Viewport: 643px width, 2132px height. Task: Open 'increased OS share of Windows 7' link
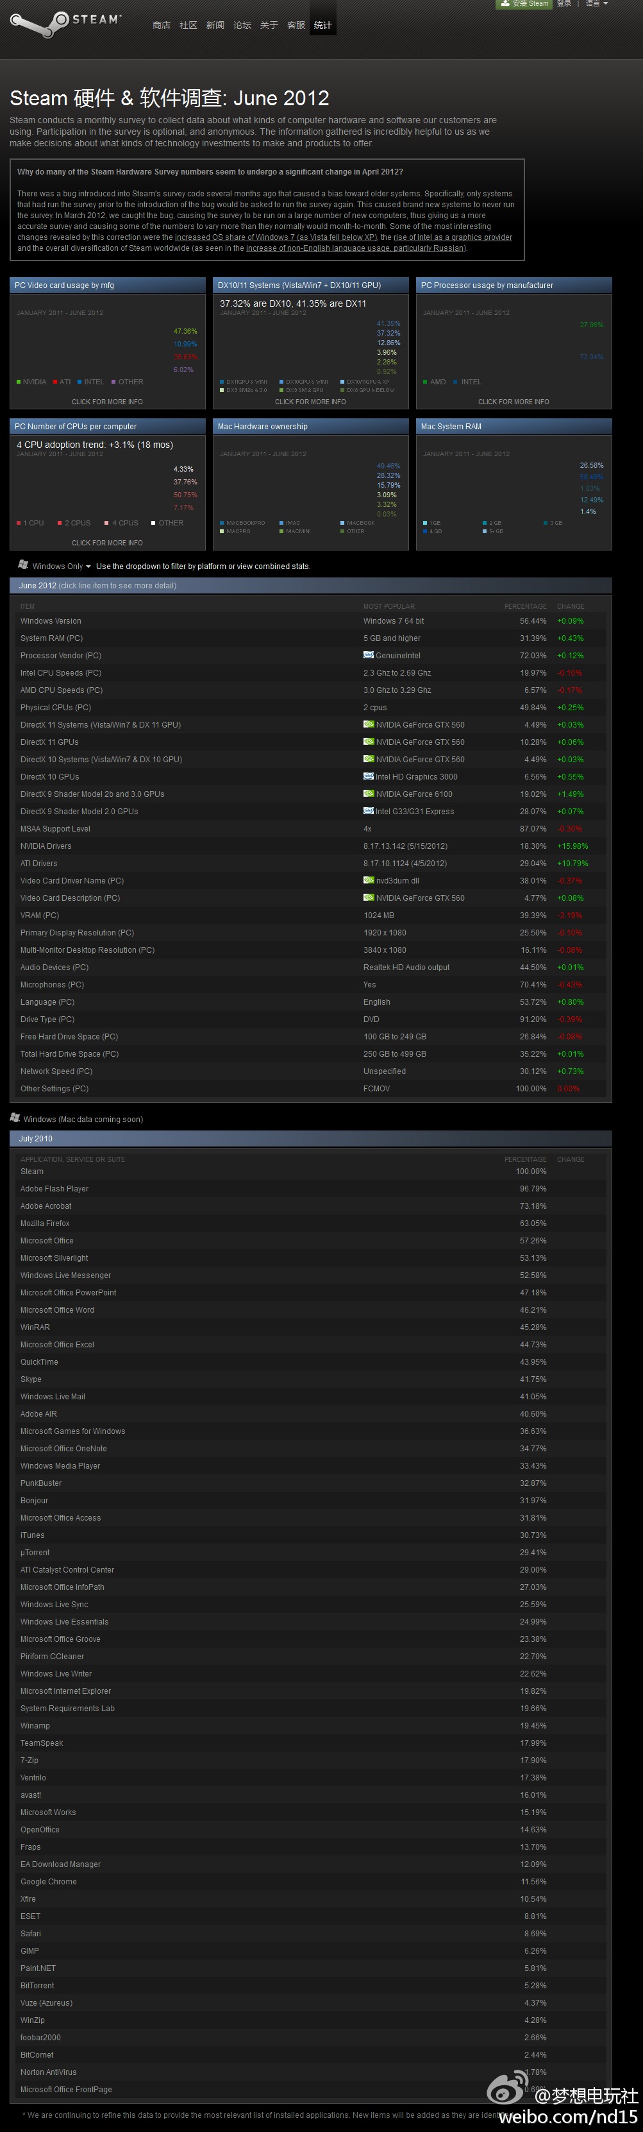(x=276, y=237)
